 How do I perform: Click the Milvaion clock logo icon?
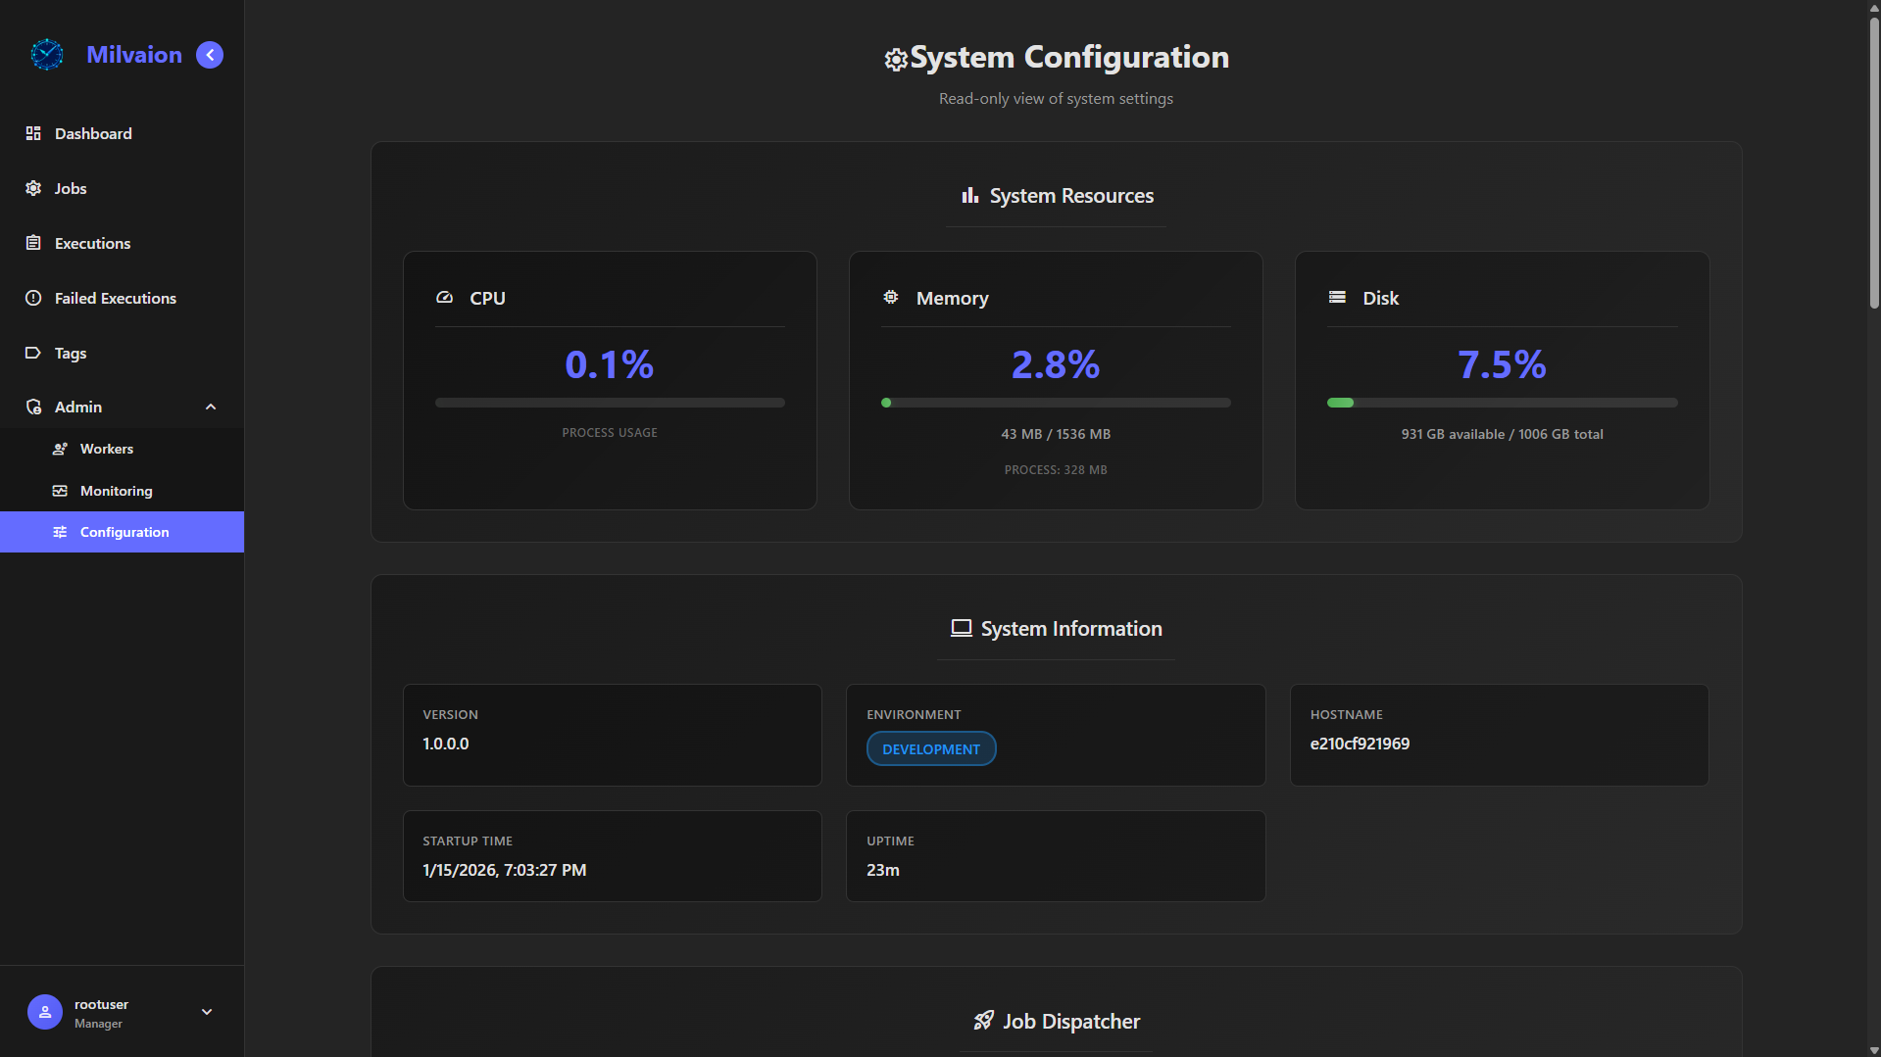pos(46,55)
